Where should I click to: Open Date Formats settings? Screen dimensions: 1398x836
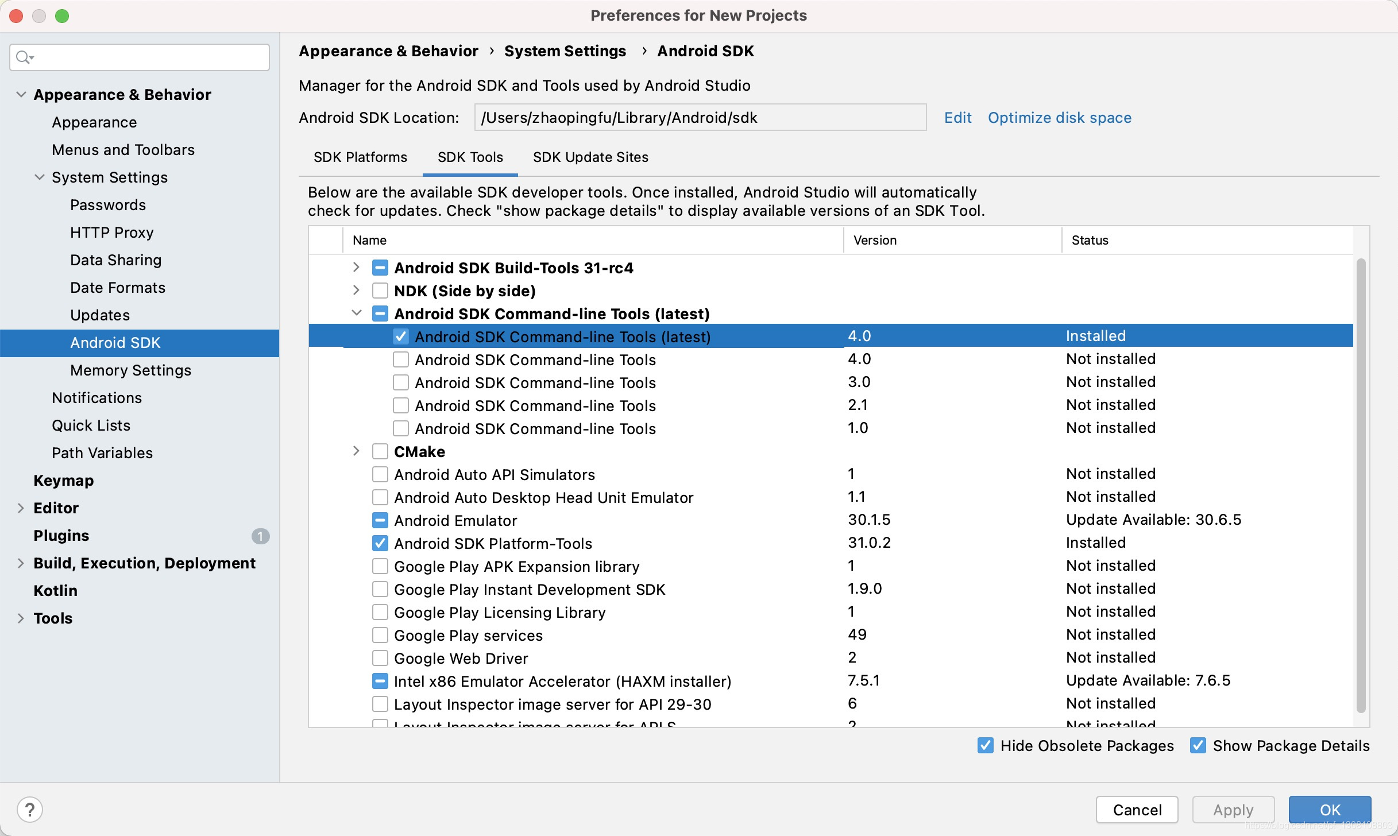point(118,288)
